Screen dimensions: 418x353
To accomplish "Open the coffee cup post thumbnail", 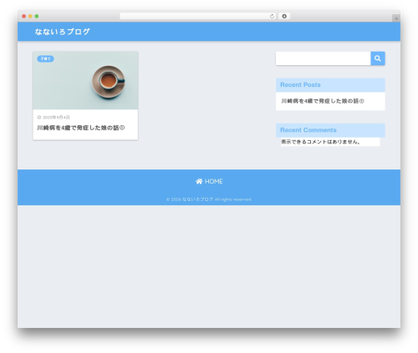I will click(85, 80).
